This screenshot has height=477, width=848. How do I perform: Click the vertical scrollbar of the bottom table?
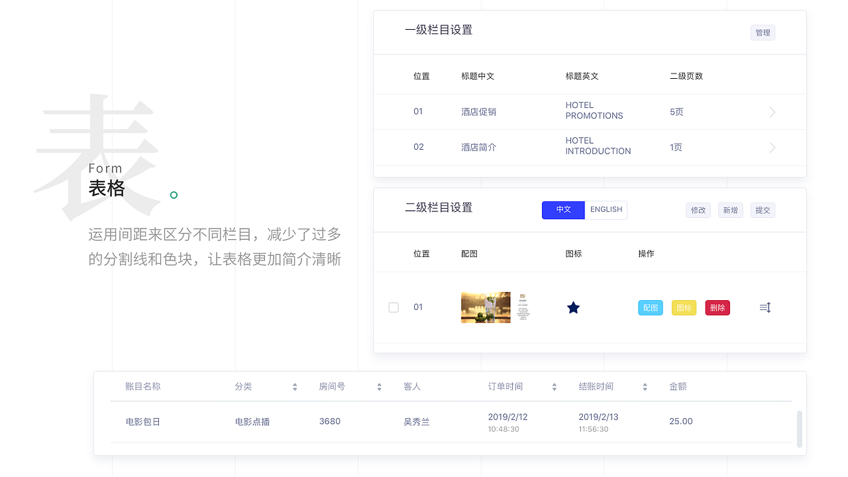[799, 429]
